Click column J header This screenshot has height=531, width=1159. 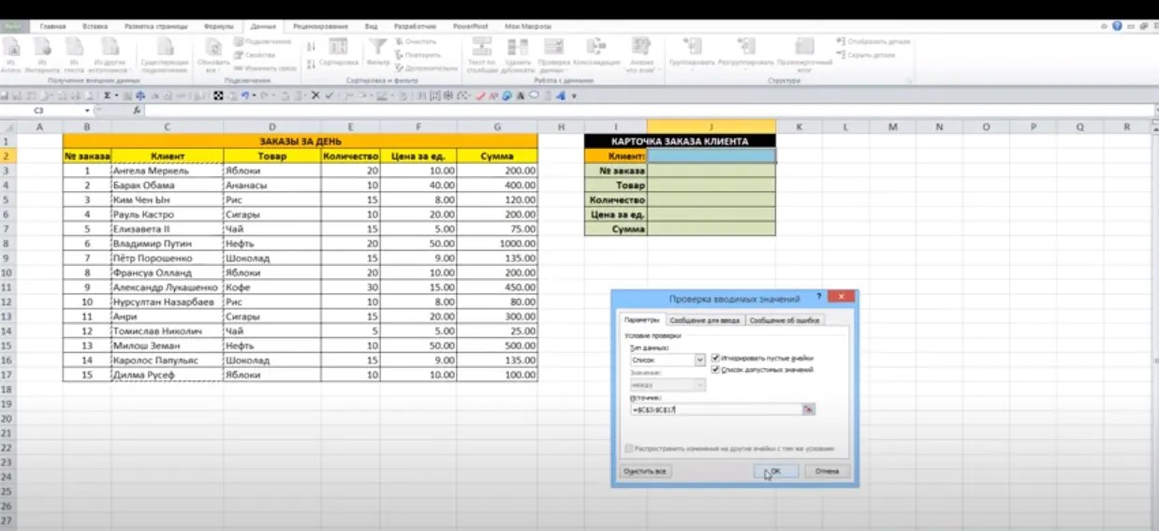(x=712, y=126)
